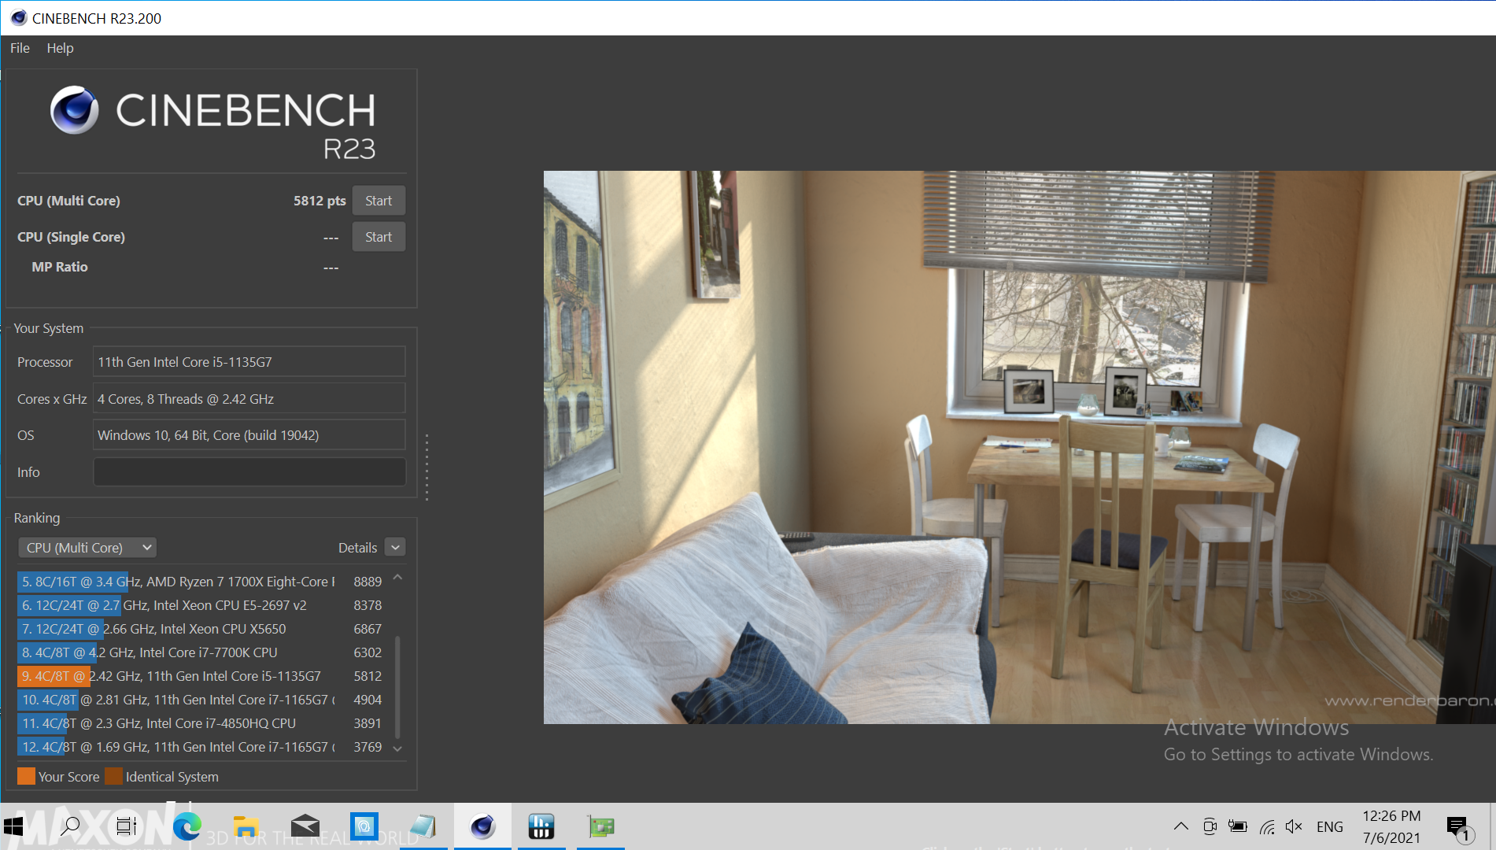1496x850 pixels.
Task: Select the Core i7-7700K ranking row
Action: point(201,652)
